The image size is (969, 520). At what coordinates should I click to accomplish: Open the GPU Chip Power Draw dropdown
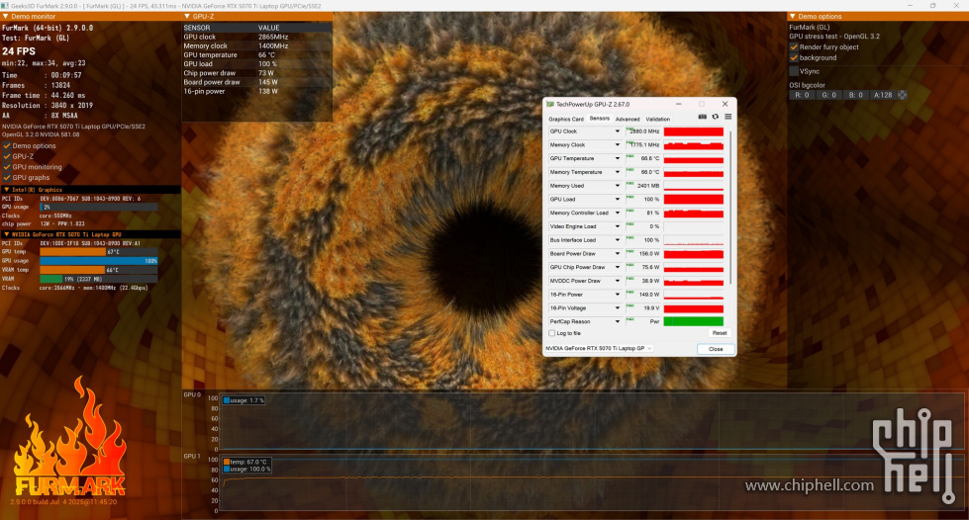click(617, 267)
